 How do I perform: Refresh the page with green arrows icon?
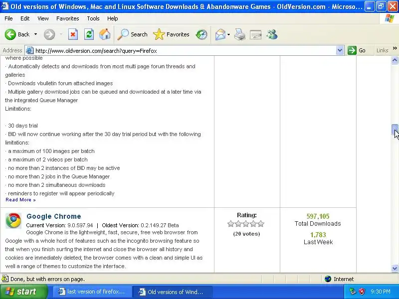[89, 34]
